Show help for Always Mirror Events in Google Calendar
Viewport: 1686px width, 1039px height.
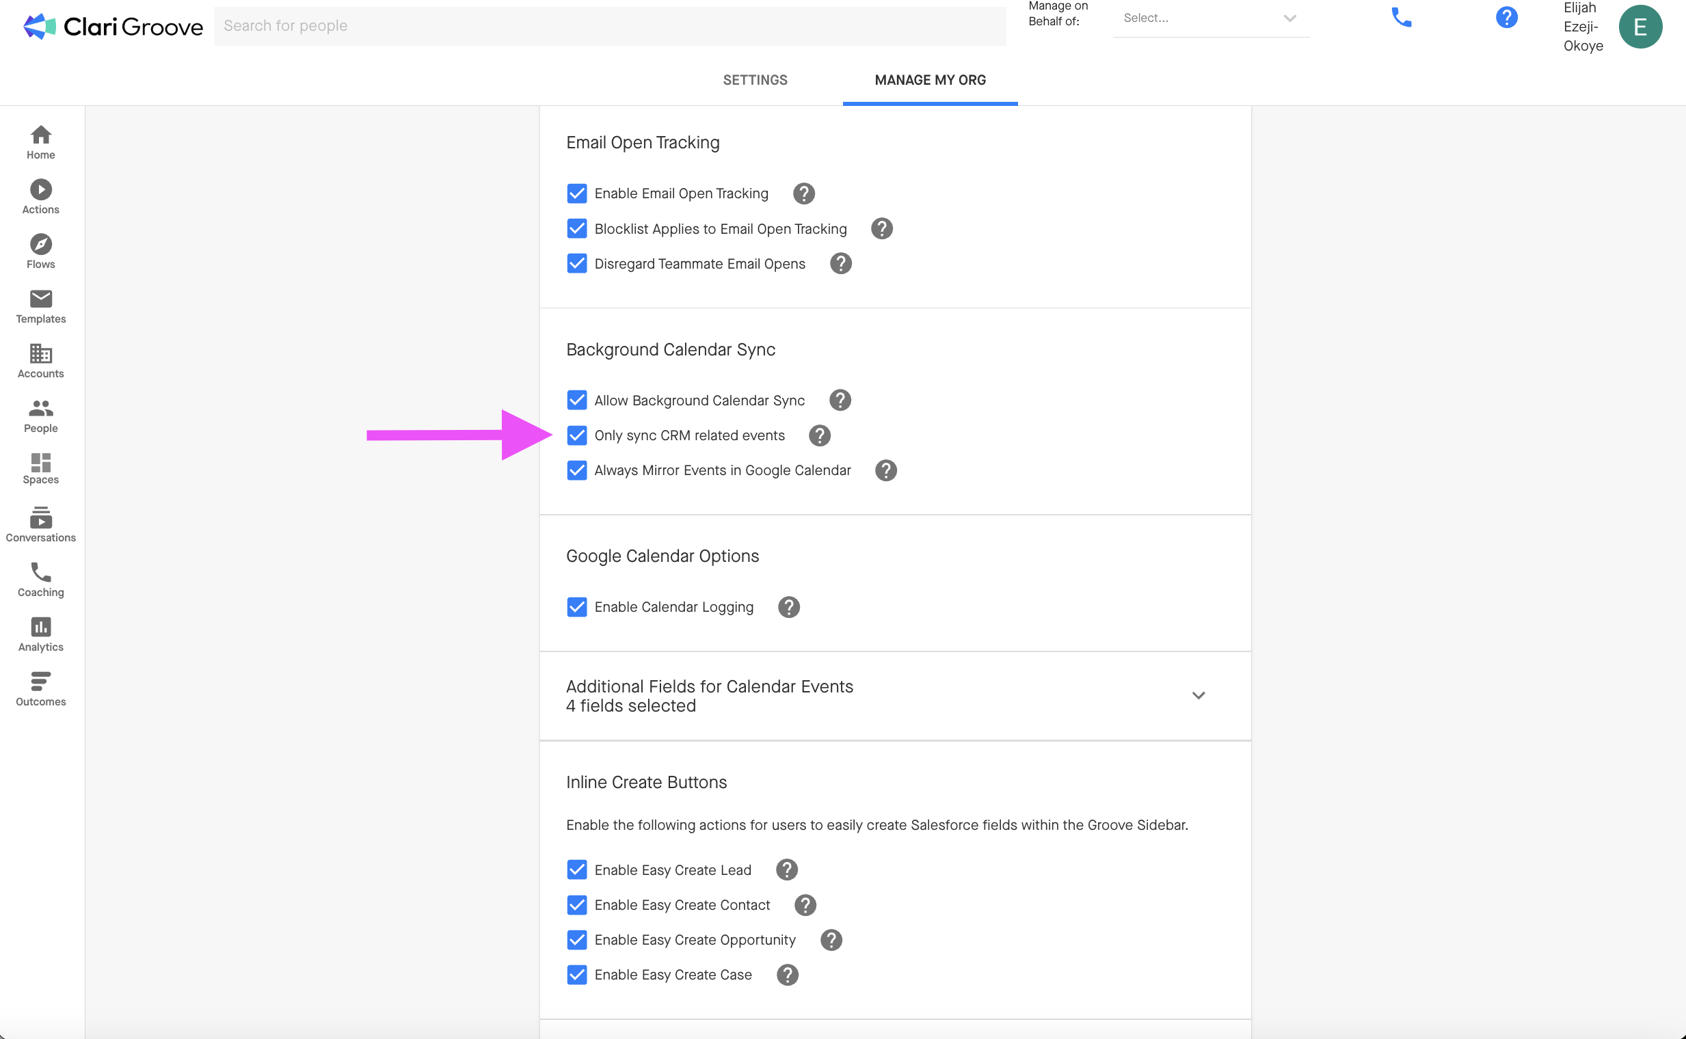click(x=885, y=471)
